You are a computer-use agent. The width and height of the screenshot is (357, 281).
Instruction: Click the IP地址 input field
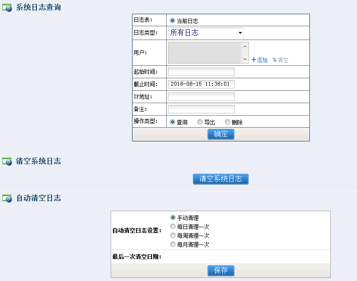point(201,96)
